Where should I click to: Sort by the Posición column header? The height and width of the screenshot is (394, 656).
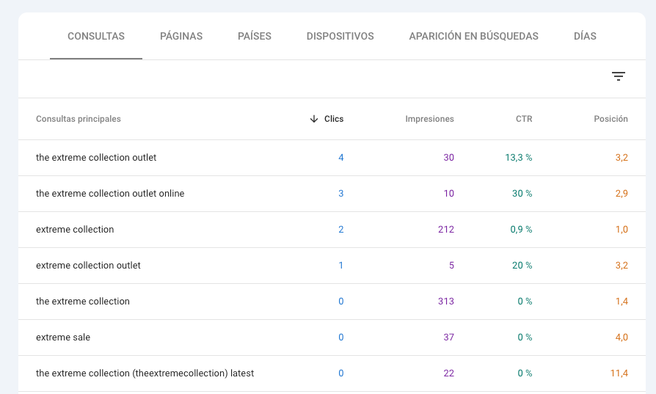click(x=611, y=119)
